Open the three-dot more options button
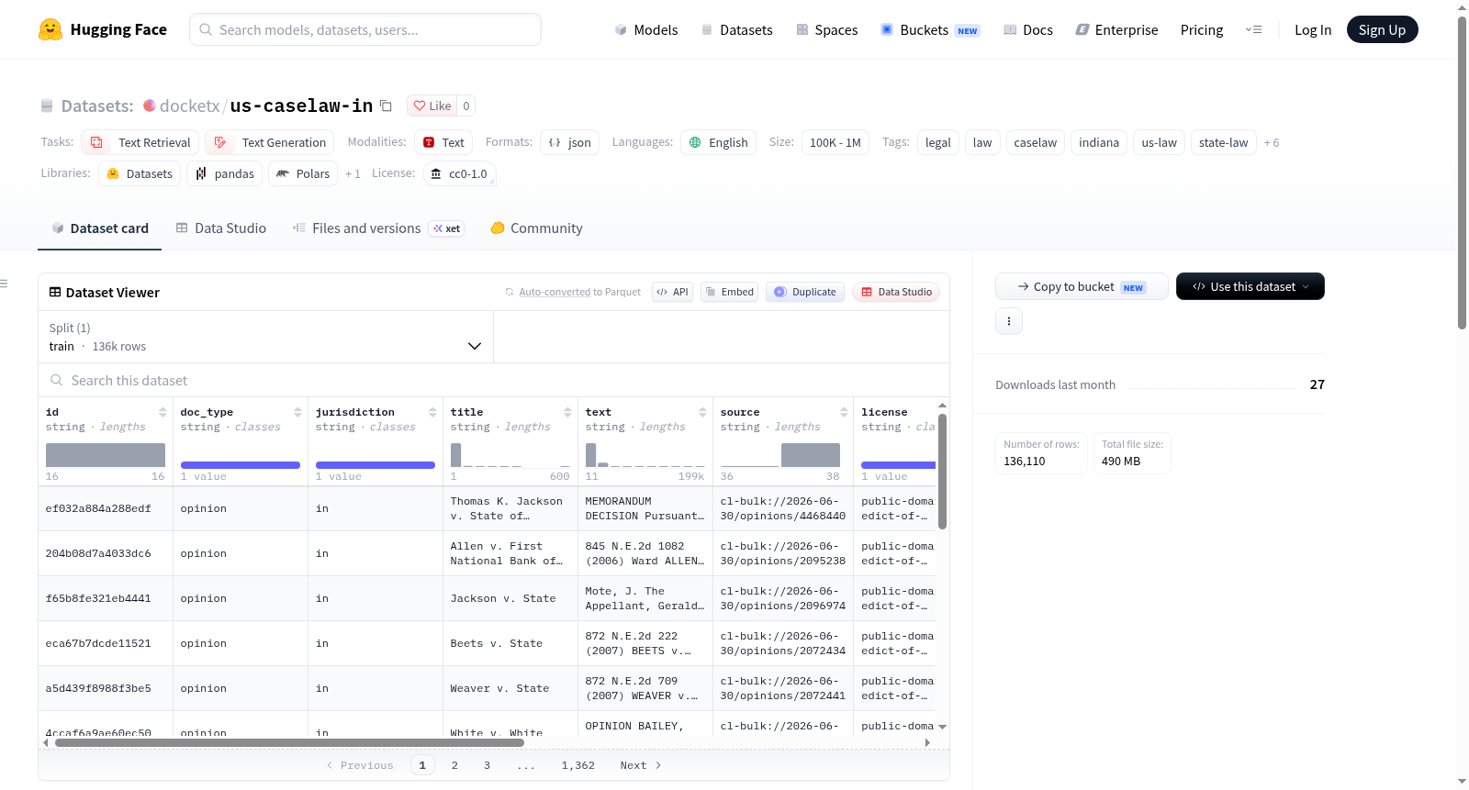1469x790 pixels. click(1009, 321)
